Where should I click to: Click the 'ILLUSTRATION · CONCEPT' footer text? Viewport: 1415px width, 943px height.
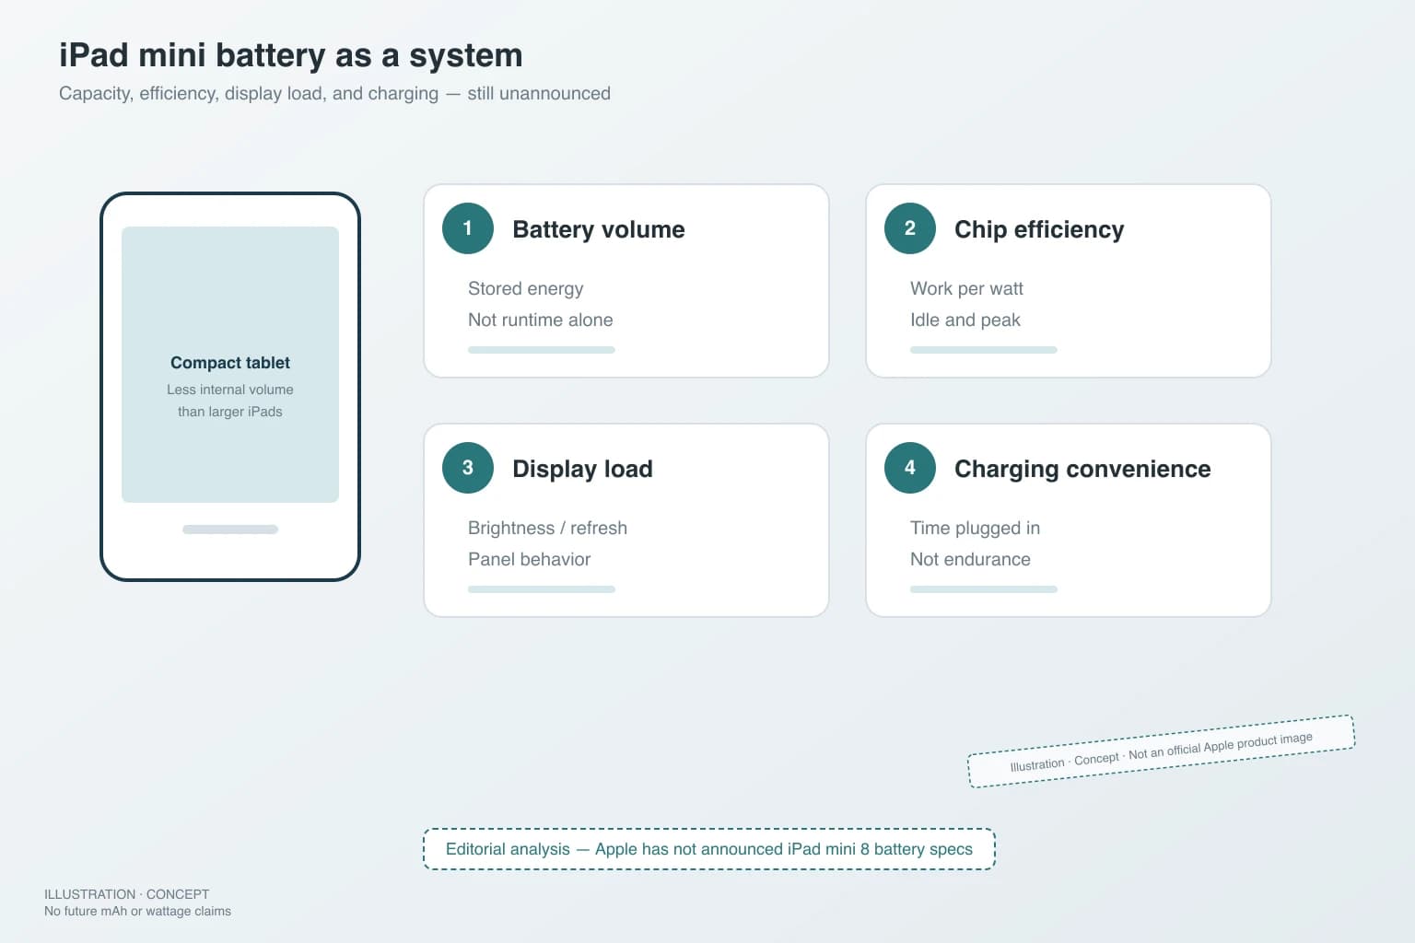tap(127, 894)
